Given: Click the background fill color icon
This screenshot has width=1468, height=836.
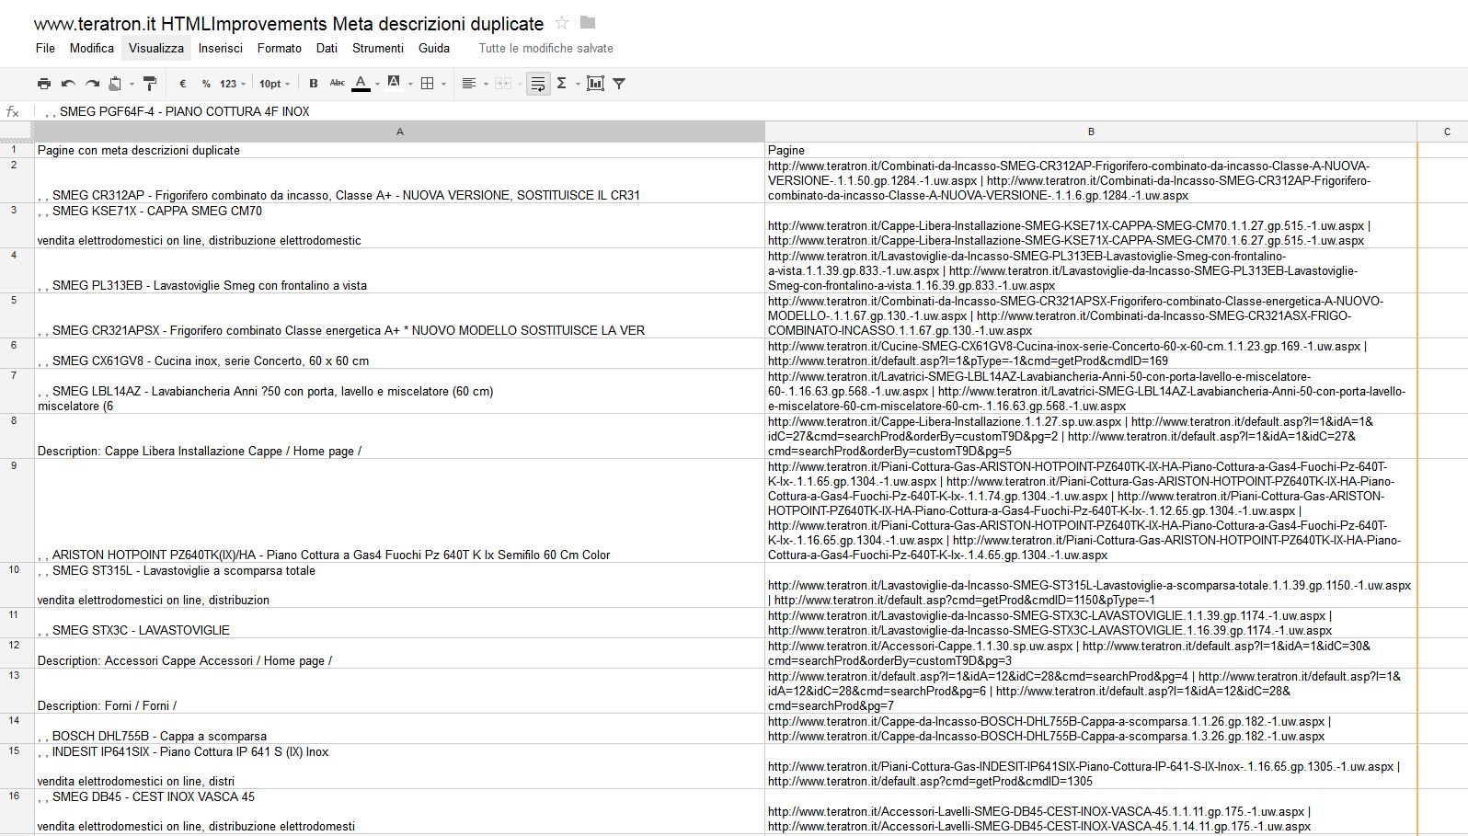Looking at the screenshot, I should pyautogui.click(x=395, y=84).
